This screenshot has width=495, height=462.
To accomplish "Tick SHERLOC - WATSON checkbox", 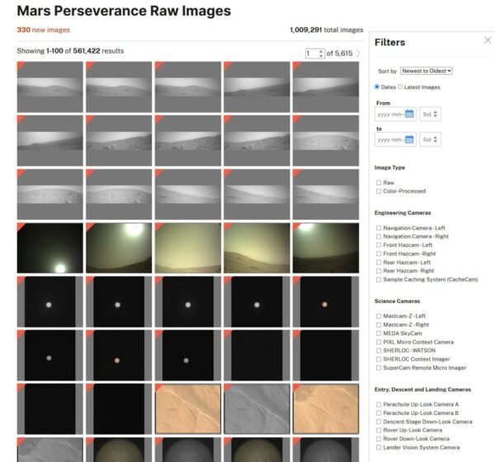I will pos(379,351).
